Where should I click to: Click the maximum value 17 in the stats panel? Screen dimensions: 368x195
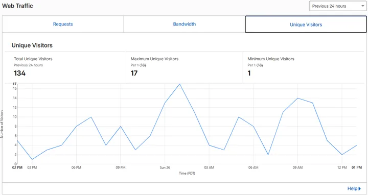pyautogui.click(x=134, y=73)
